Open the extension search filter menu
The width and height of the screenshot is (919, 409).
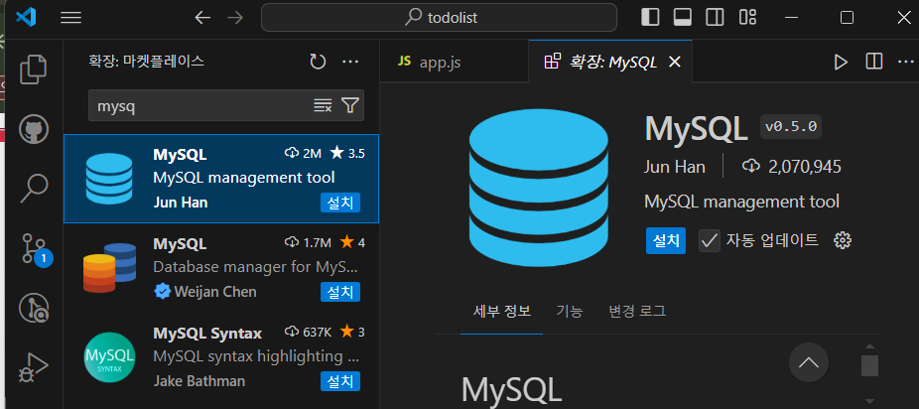[x=350, y=105]
